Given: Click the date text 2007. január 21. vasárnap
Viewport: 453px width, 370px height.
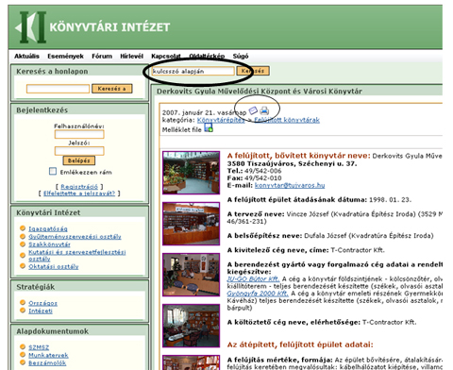Looking at the screenshot, I should coord(205,112).
